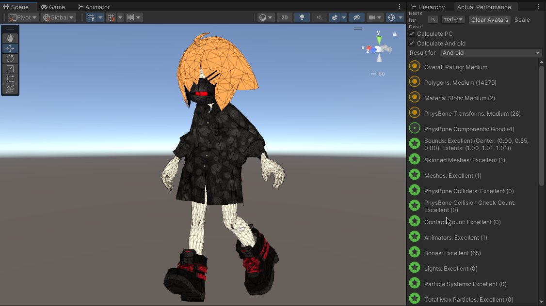Click the grid snapping icon
The width and height of the screenshot is (546, 306).
111,17
